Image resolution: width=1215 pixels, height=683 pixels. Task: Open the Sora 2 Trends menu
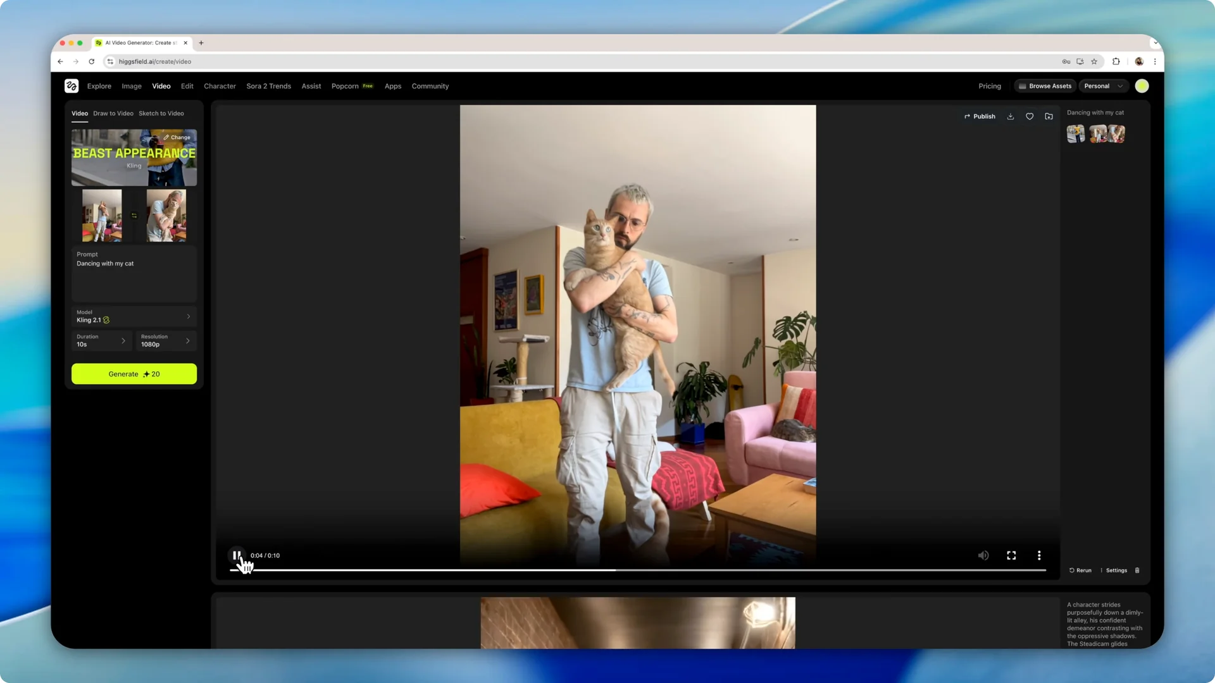[x=268, y=85]
